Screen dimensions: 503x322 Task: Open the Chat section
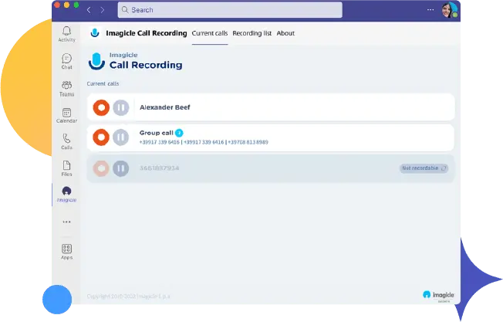(66, 61)
